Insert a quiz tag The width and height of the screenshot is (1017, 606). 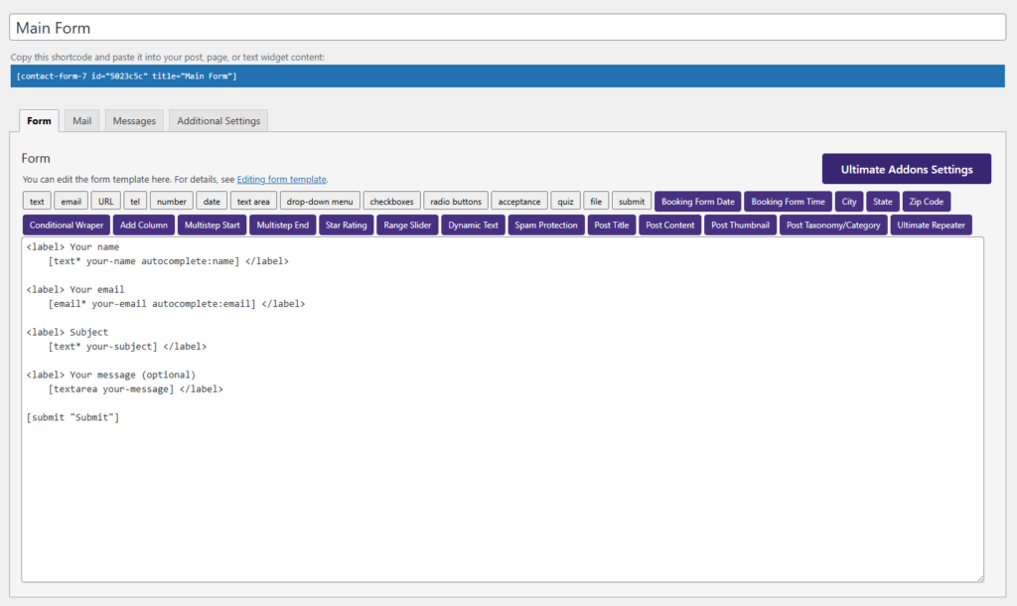pyautogui.click(x=565, y=201)
